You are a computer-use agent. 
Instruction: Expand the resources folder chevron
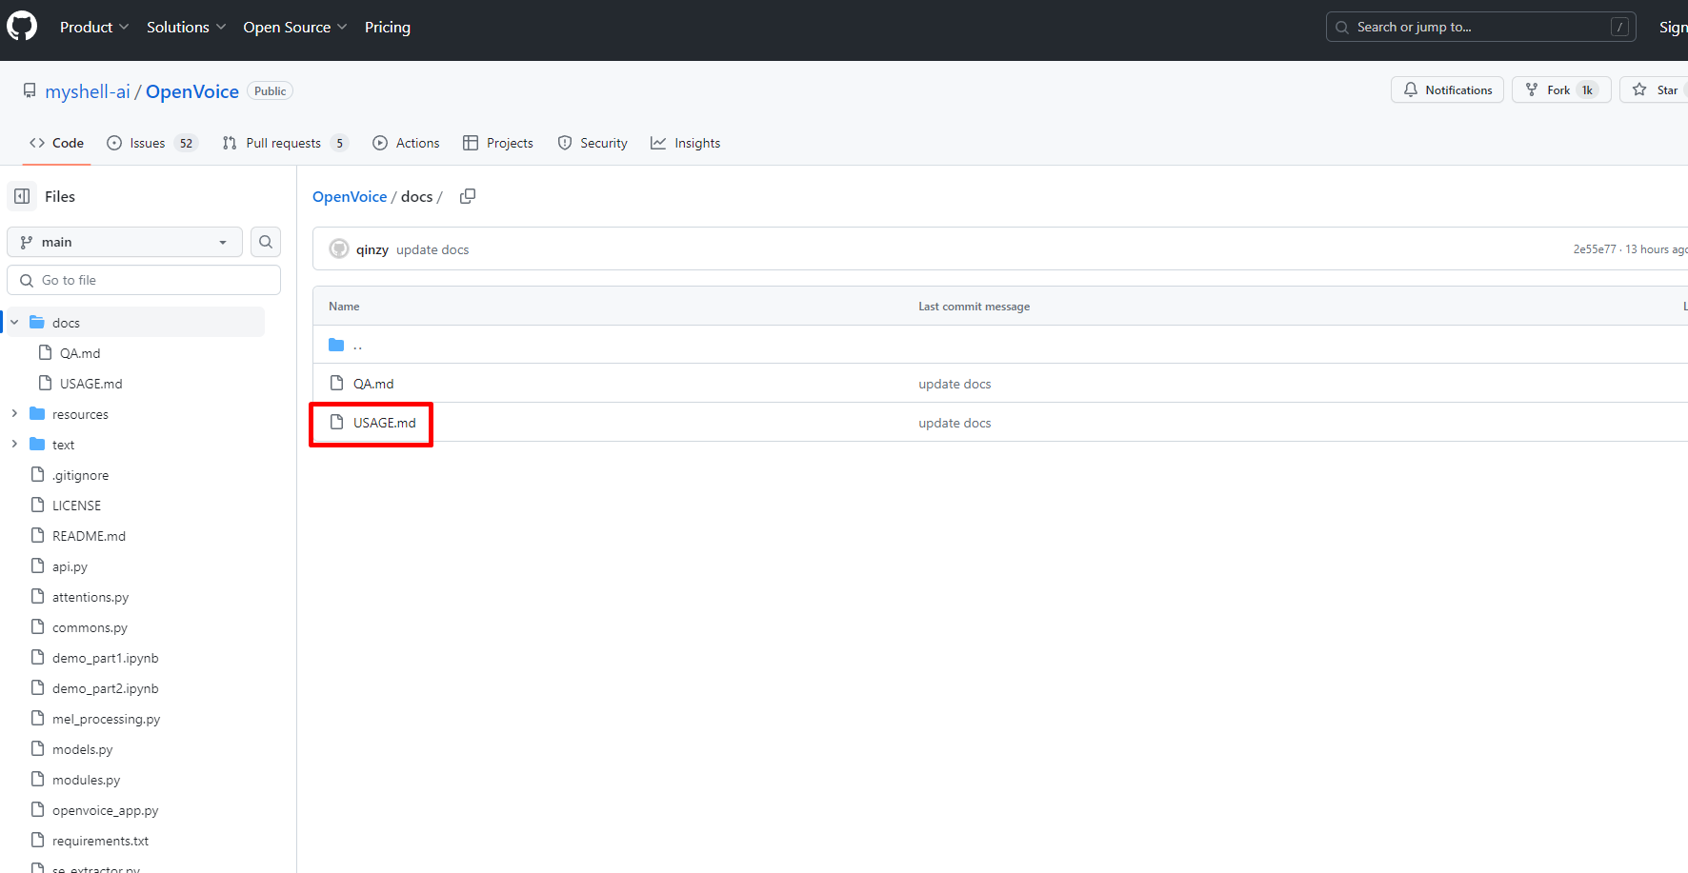click(14, 413)
